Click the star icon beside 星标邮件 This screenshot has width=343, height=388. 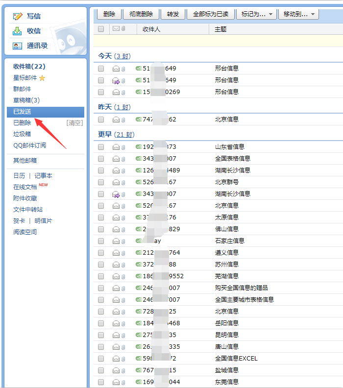tap(42, 78)
